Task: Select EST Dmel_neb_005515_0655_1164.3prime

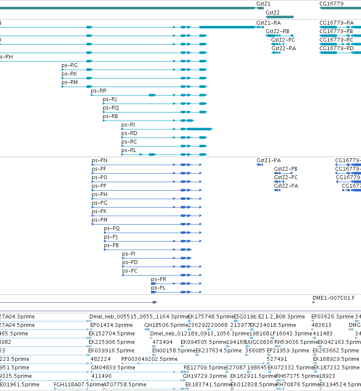Action: click(139, 317)
